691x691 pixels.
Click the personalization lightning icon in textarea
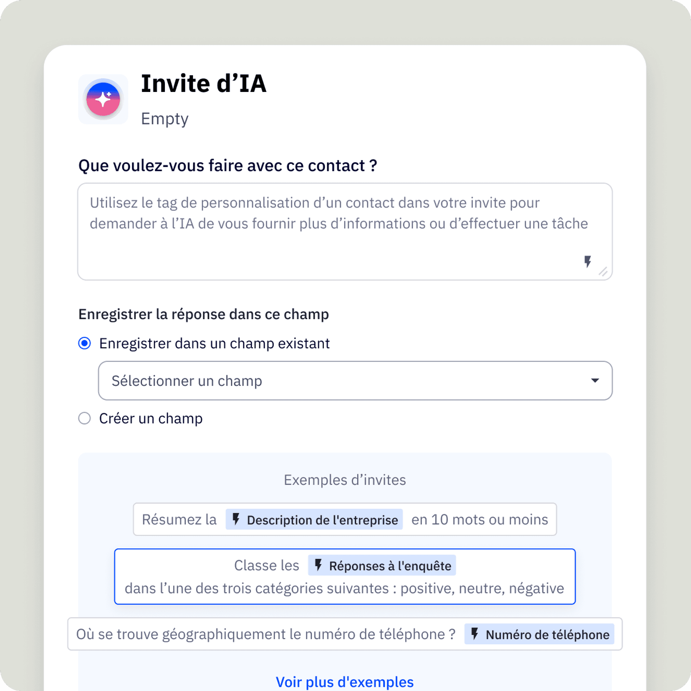(587, 261)
